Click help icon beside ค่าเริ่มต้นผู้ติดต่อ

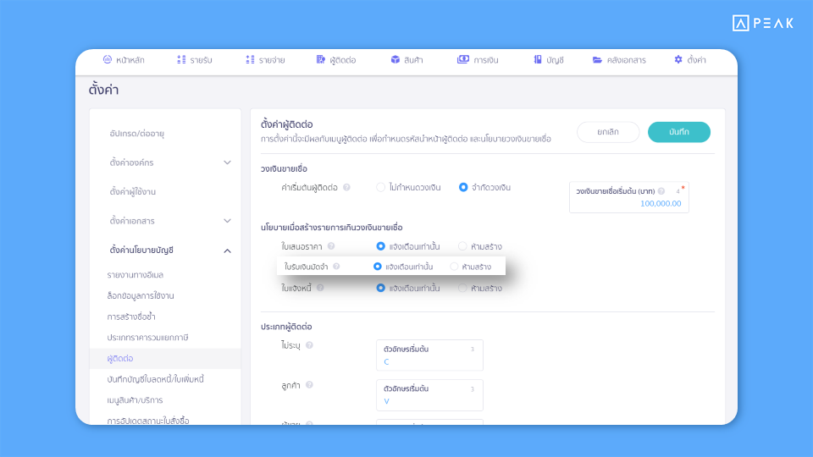point(346,188)
